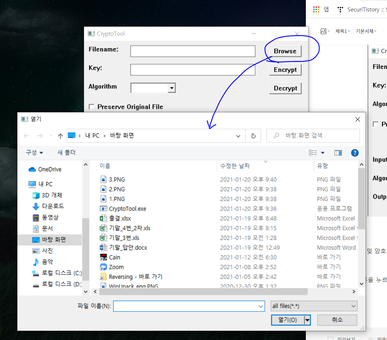Sort by 유형 column header
The image size is (387, 340).
coord(322,166)
